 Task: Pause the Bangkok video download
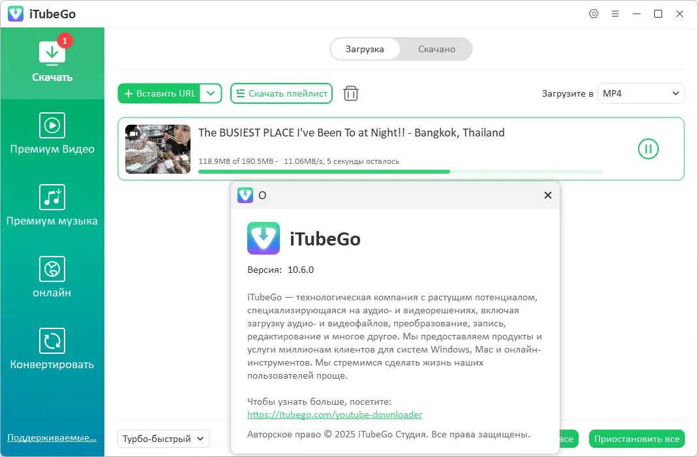pyautogui.click(x=648, y=149)
